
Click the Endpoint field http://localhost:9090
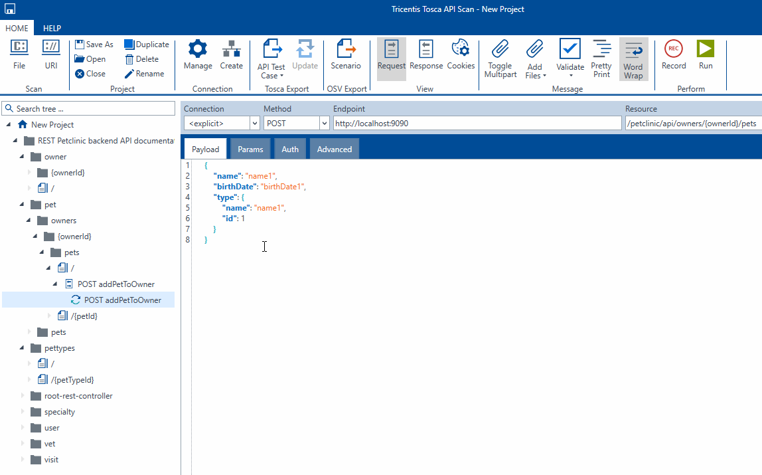[x=477, y=123]
